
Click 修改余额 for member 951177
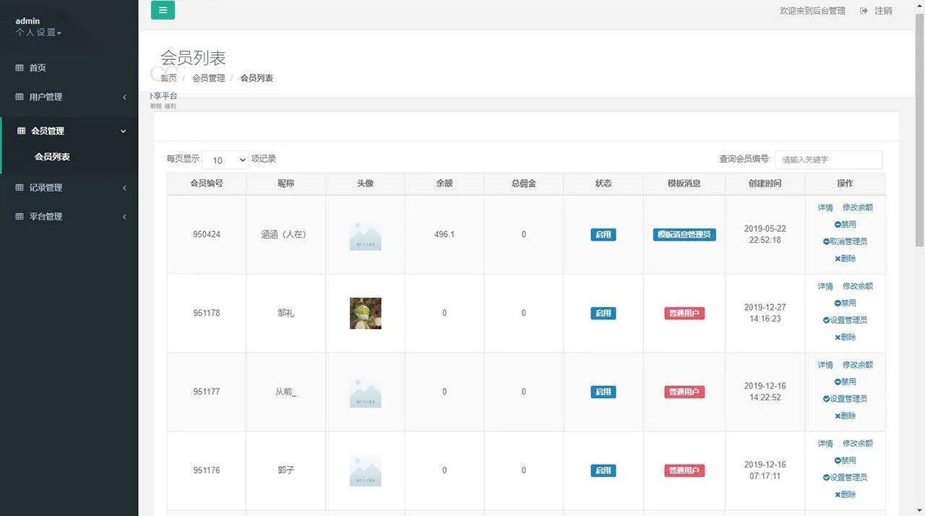tap(858, 364)
